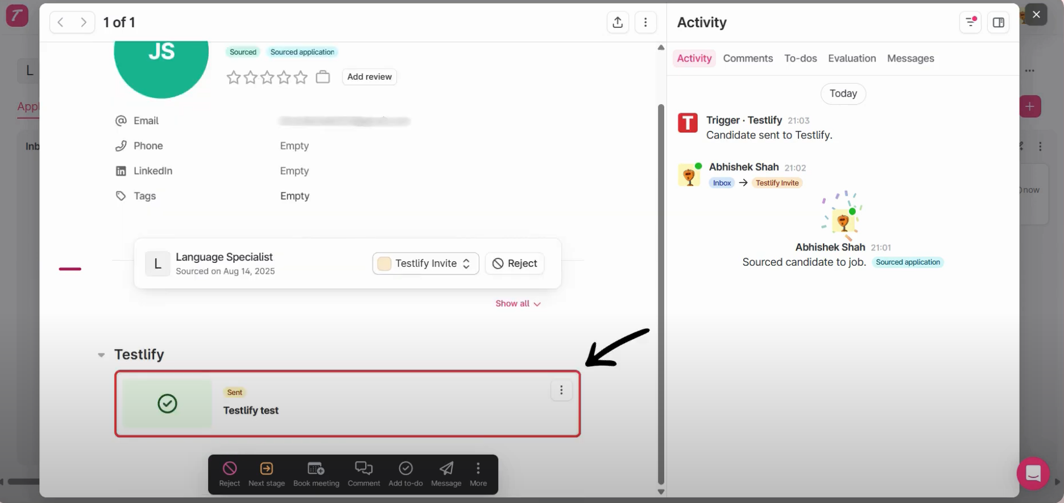The height and width of the screenshot is (503, 1064).
Task: Open the Testlify Invite stage dropdown
Action: coord(425,263)
